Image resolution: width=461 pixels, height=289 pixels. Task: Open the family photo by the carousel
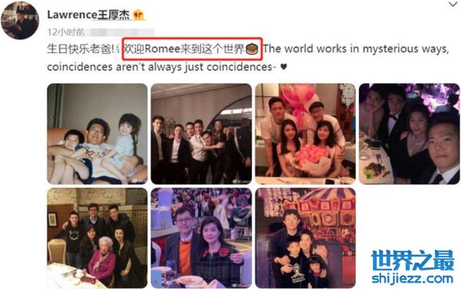coord(305,238)
